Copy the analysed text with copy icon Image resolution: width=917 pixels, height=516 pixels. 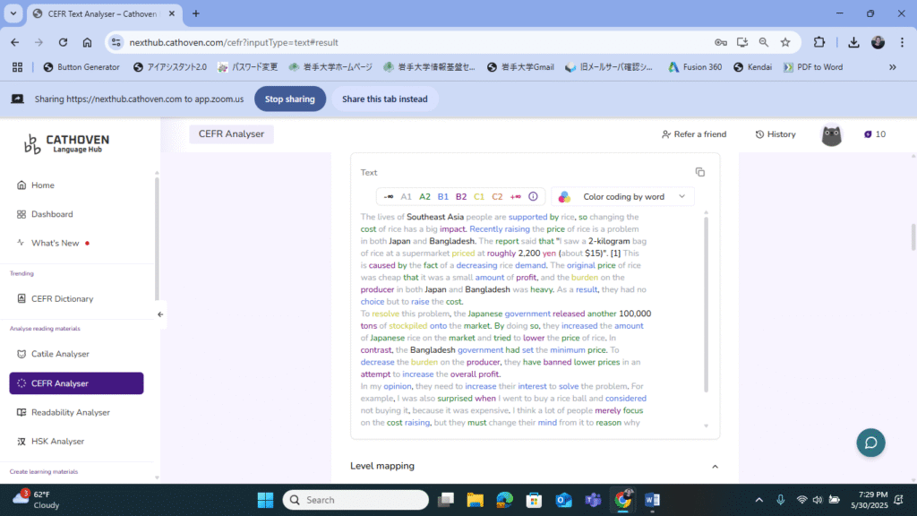click(x=700, y=172)
